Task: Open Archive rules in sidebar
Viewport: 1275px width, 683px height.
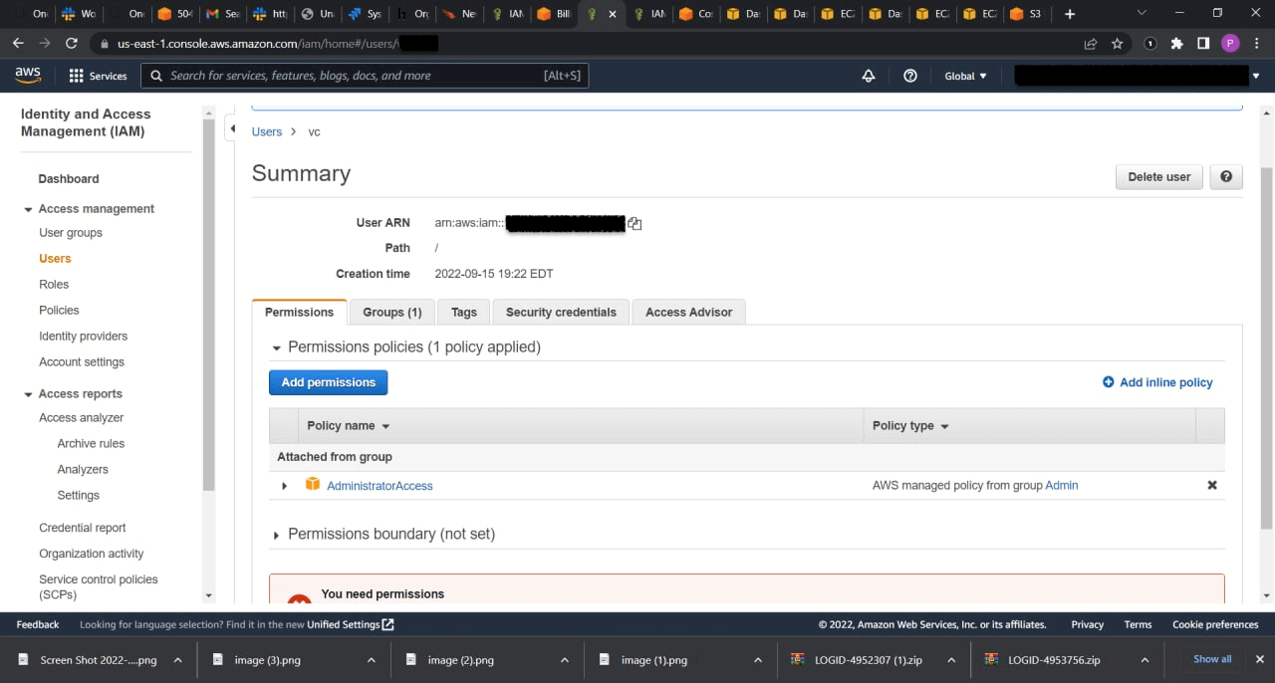Action: [x=91, y=444]
